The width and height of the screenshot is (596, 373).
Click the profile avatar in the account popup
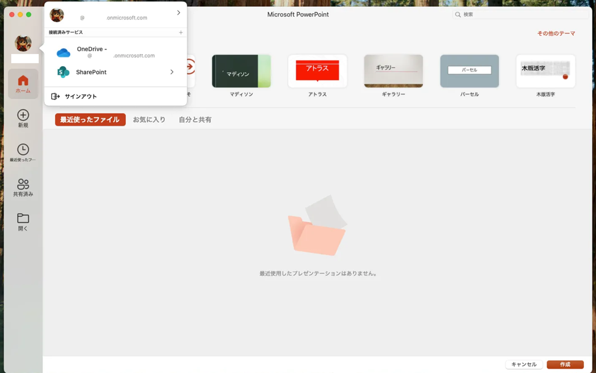tap(57, 15)
